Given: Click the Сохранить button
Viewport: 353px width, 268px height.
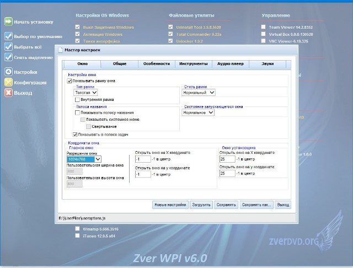Looking at the screenshot, I should point(226,205).
